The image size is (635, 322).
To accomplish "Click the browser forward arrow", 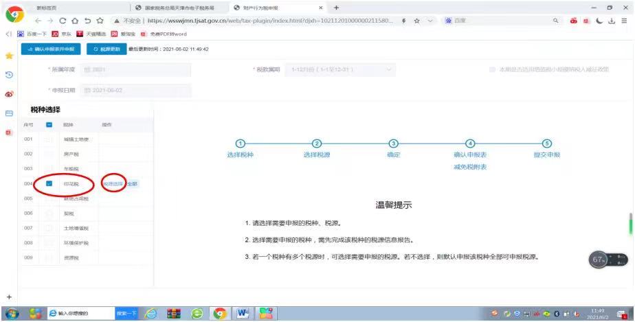I will [50, 21].
